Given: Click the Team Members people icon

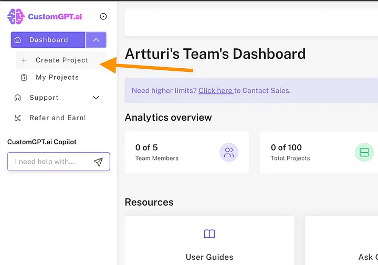Looking at the screenshot, I should point(229,153).
